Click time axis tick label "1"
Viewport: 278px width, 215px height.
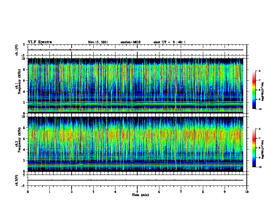[x=49, y=192]
